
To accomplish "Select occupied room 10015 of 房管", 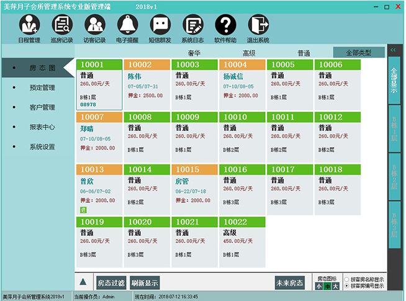I will click(x=195, y=190).
